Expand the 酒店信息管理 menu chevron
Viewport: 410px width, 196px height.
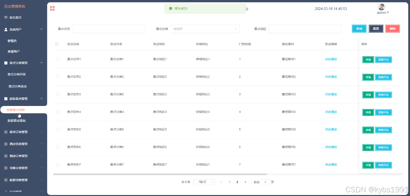click(x=42, y=144)
